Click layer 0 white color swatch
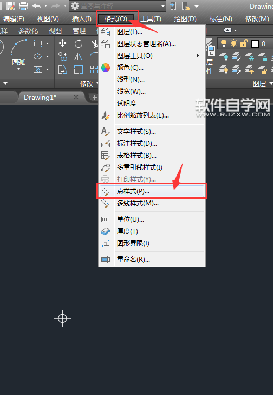 [x=255, y=44]
